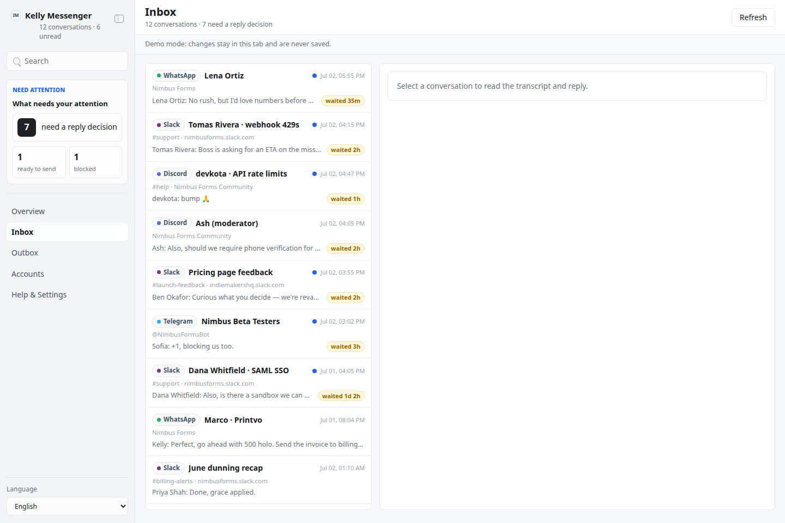Open Dana Whitfield SAML SSO conversation

[x=258, y=383]
